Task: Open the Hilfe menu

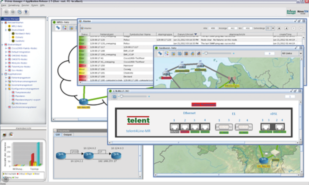Action: 42,5
